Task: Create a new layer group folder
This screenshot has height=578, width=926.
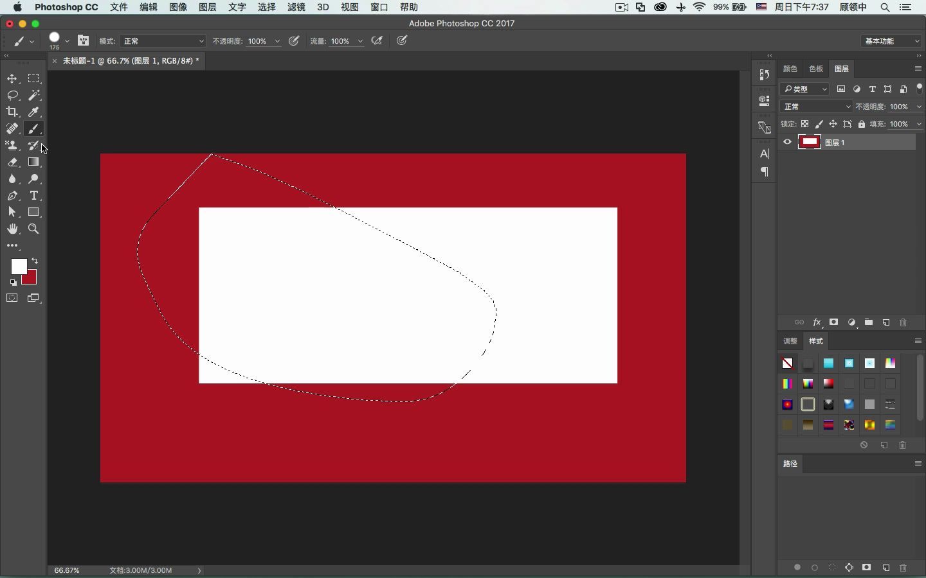Action: (x=869, y=322)
